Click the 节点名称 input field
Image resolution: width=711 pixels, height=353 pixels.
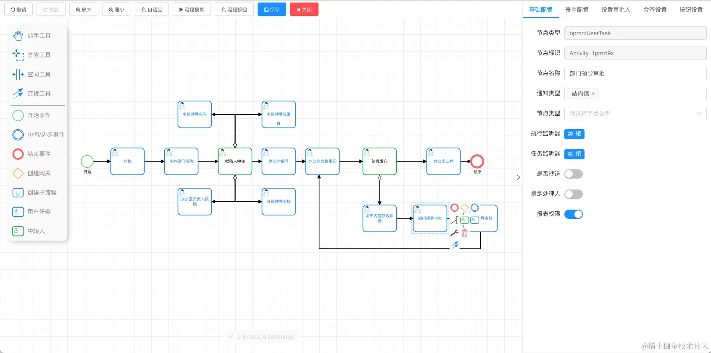(635, 73)
